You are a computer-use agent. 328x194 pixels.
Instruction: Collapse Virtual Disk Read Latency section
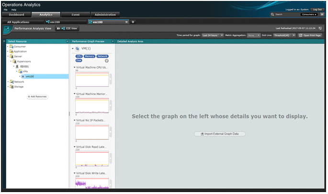pyautogui.click(x=75, y=147)
